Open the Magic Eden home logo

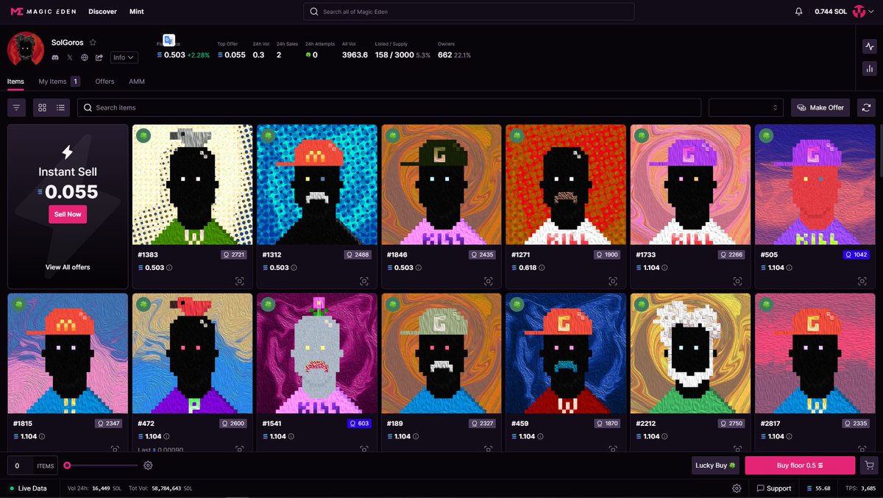click(x=43, y=12)
